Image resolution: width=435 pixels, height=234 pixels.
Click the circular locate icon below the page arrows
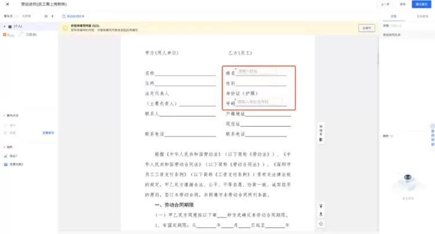pyautogui.click(x=321, y=224)
